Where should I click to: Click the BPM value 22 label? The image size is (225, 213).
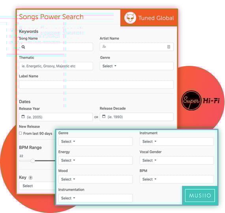tap(21, 156)
